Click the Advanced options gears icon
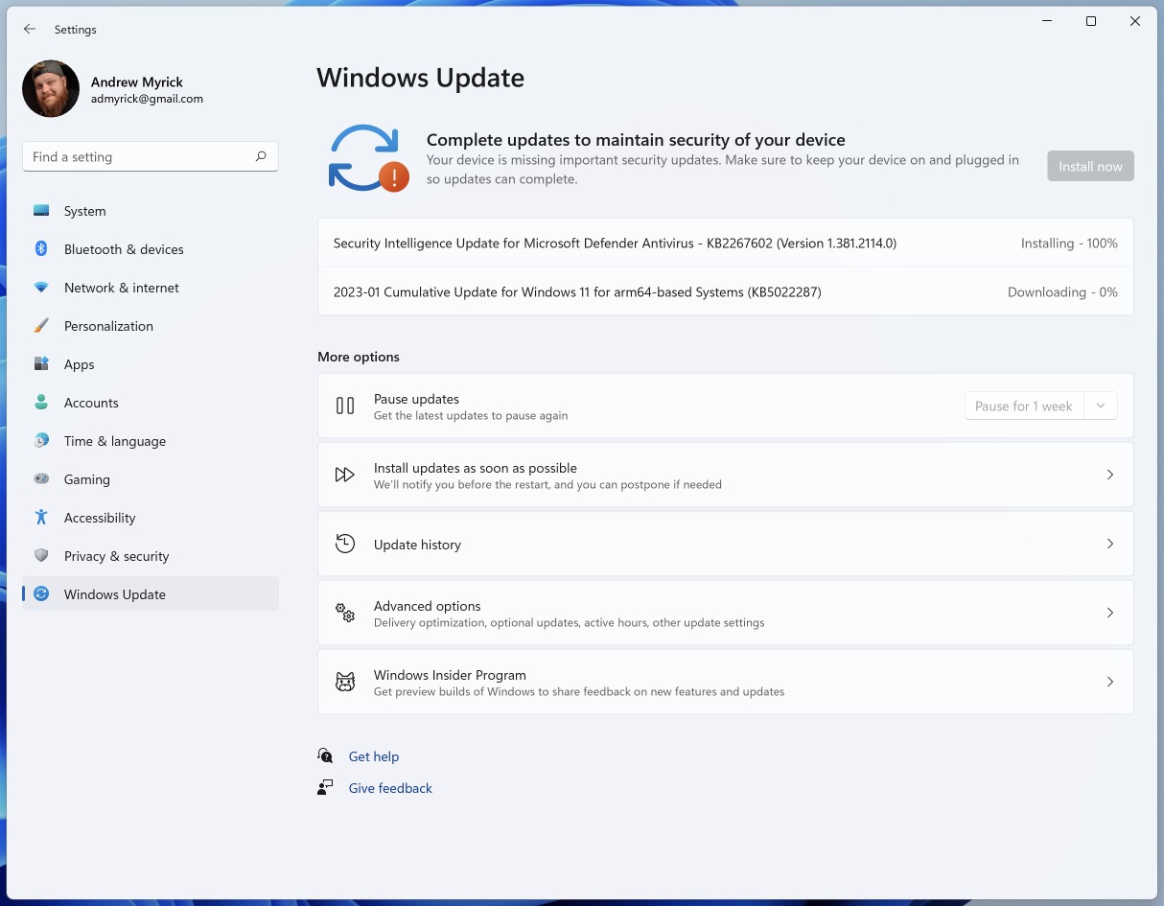The image size is (1164, 906). (x=345, y=613)
